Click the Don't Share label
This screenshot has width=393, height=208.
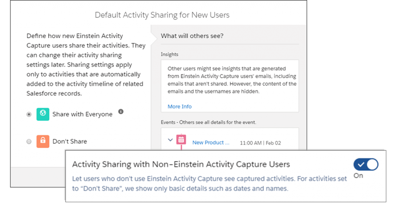[x=70, y=141]
